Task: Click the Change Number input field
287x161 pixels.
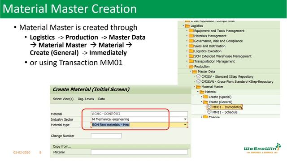Action: click(x=106, y=136)
